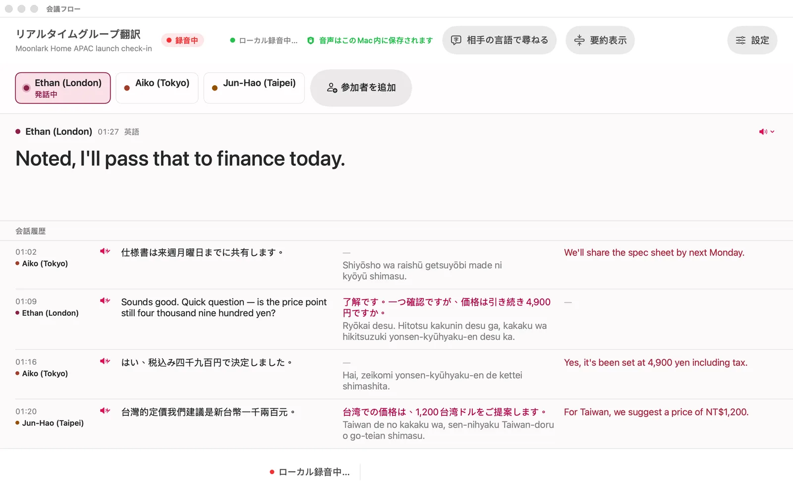Click "For Taiwan, we suggest a price of NT$1,200."
Image resolution: width=793 pixels, height=495 pixels.
[x=656, y=412]
